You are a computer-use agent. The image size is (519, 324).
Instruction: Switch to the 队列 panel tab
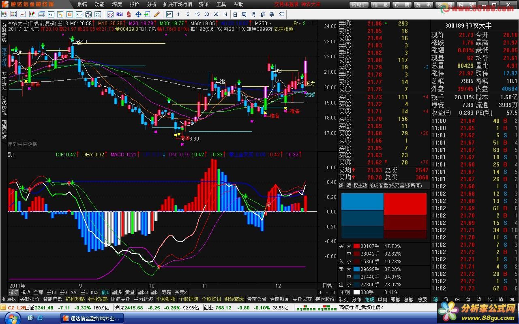[343, 299]
